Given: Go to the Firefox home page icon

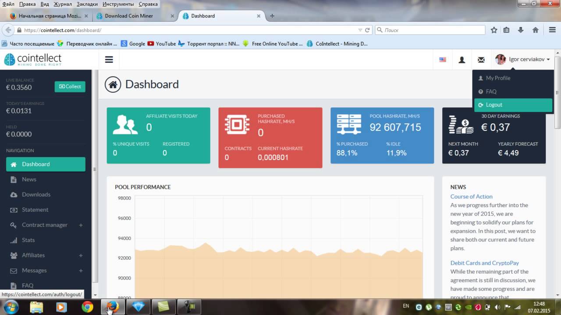Looking at the screenshot, I should coord(535,30).
